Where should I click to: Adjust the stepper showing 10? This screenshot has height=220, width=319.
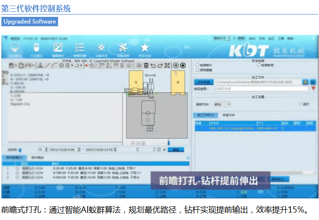[x=46, y=150]
